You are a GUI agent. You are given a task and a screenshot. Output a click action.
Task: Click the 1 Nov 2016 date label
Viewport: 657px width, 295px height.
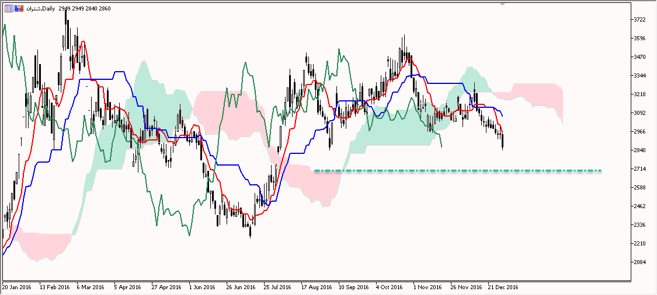(428, 287)
